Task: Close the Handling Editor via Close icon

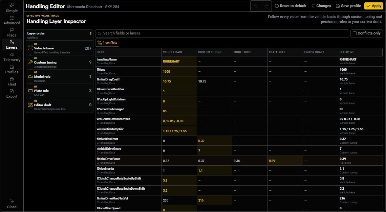Action: pyautogui.click(x=12, y=204)
